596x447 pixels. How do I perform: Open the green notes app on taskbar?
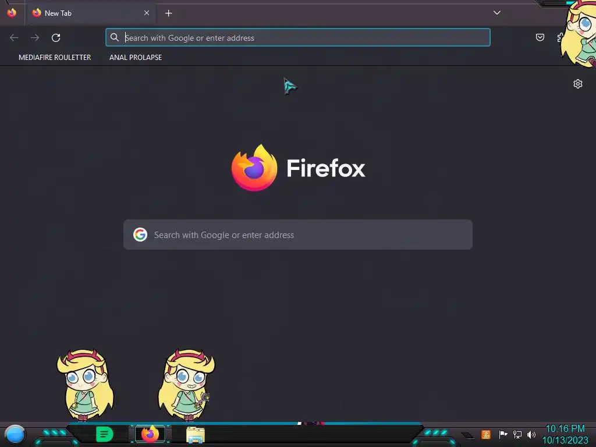pos(105,434)
